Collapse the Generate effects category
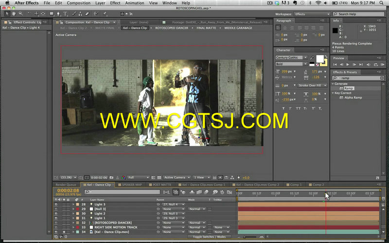Screen dimensions: 389x243 [x=333, y=84]
